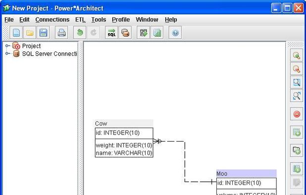Open the File menu

click(9, 20)
